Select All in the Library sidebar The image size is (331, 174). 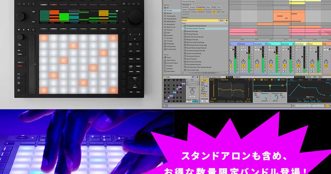pyautogui.click(x=167, y=8)
